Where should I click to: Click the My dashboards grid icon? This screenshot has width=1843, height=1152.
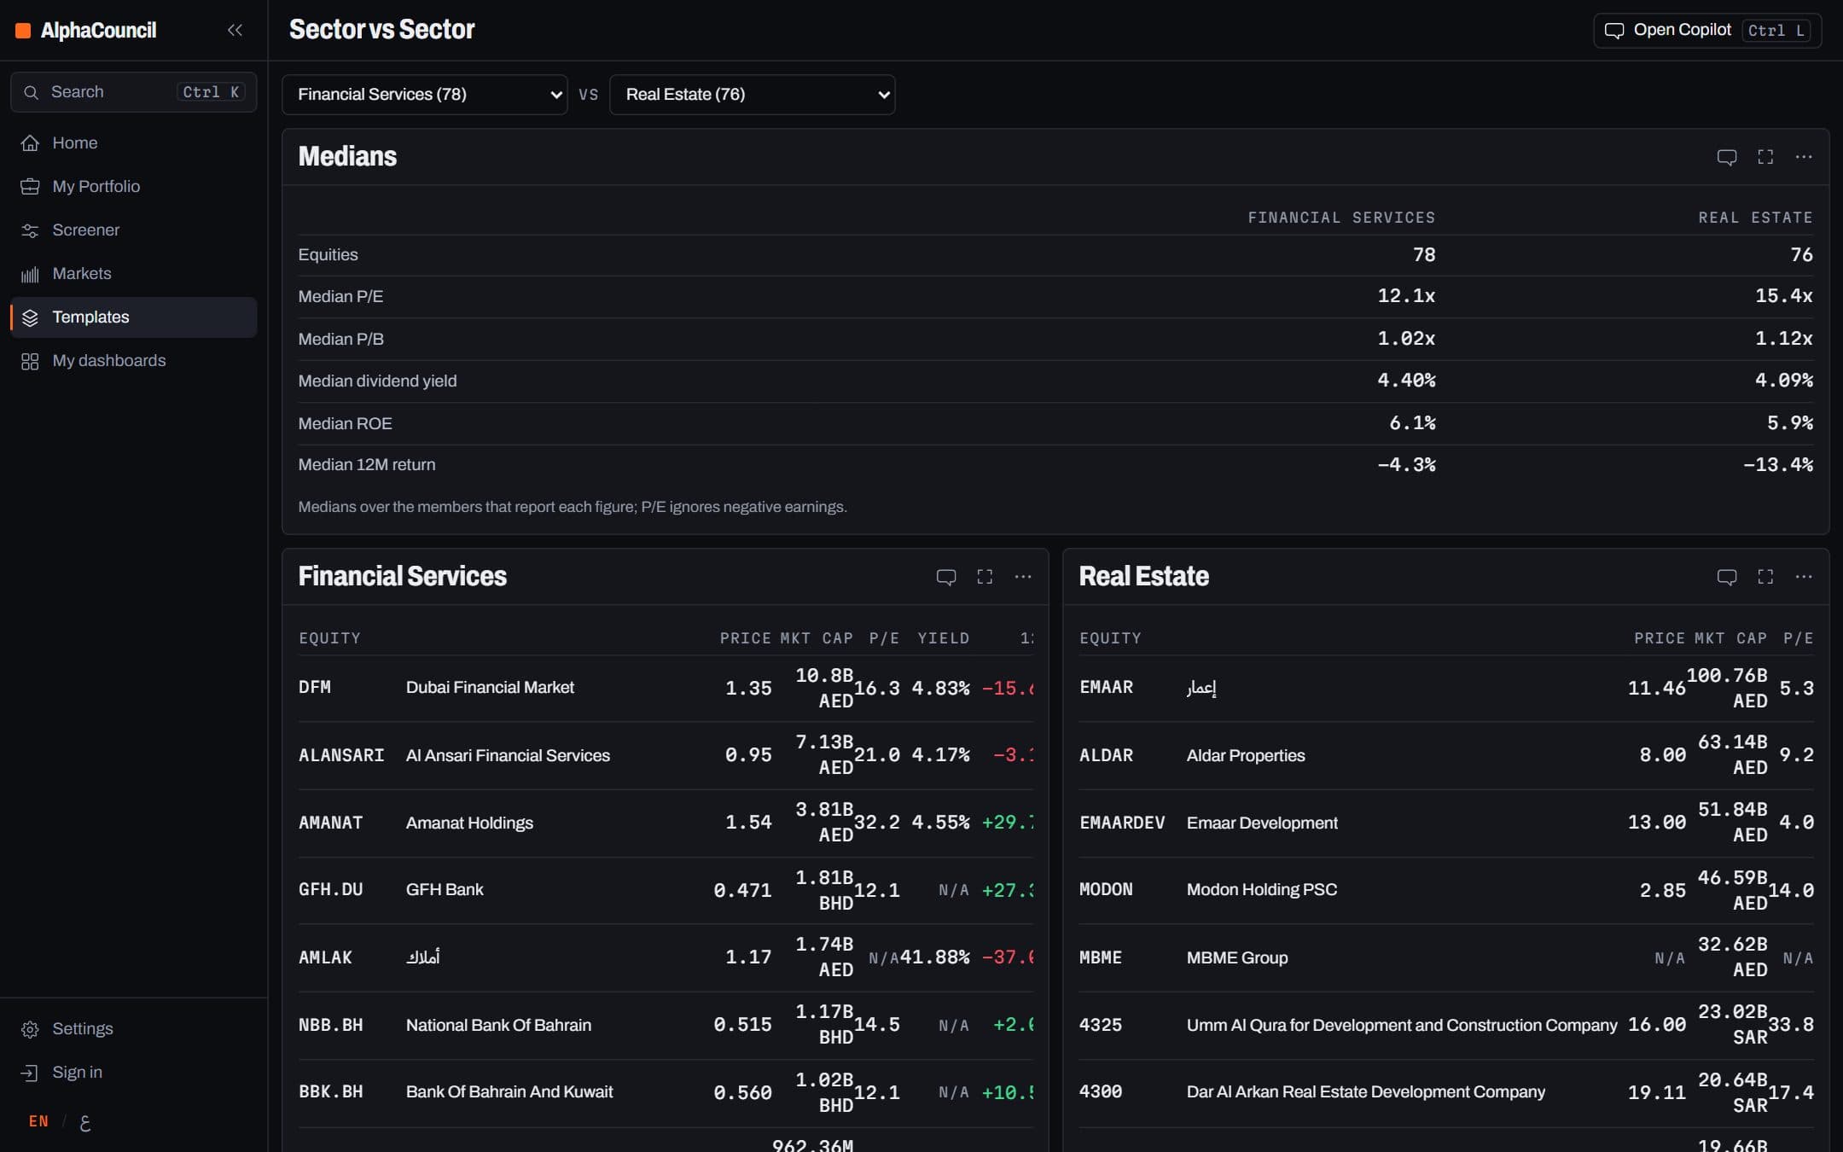pyautogui.click(x=30, y=361)
